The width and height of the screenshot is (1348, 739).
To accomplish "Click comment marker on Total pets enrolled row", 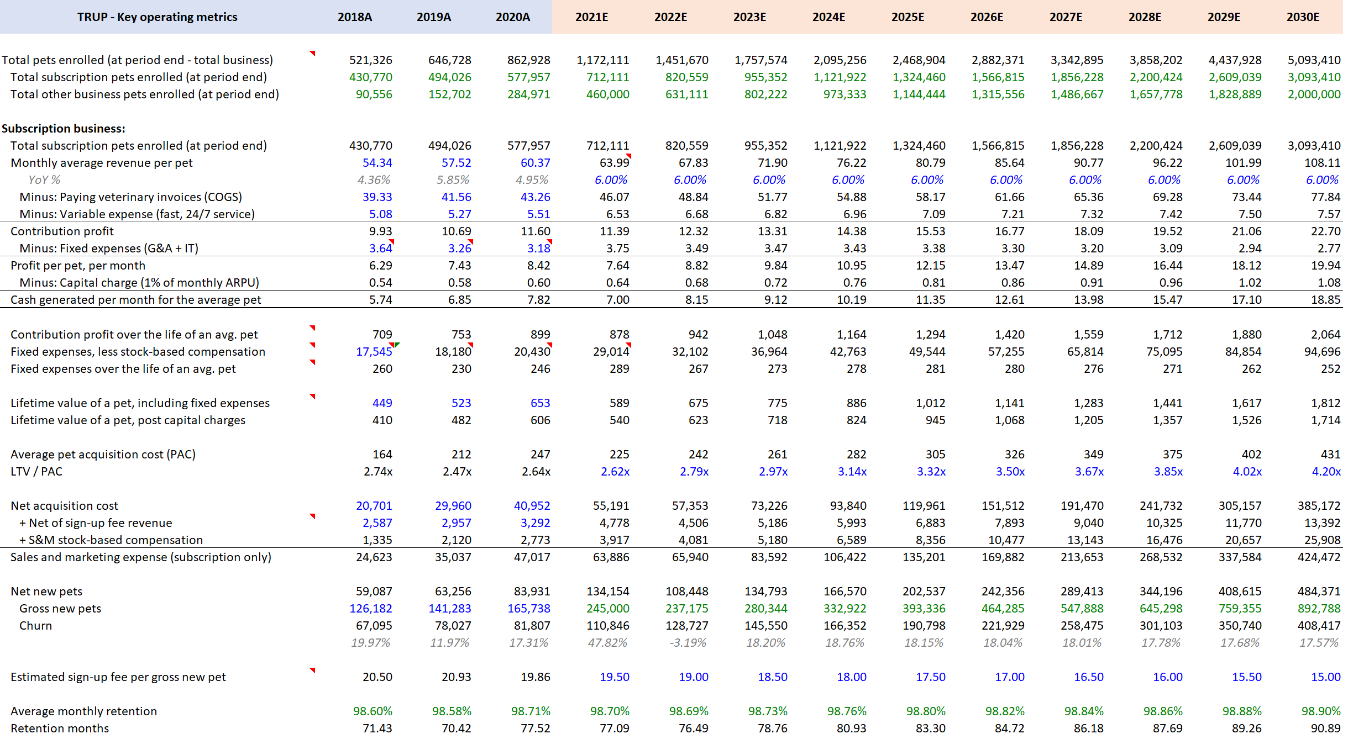I will pyautogui.click(x=312, y=54).
